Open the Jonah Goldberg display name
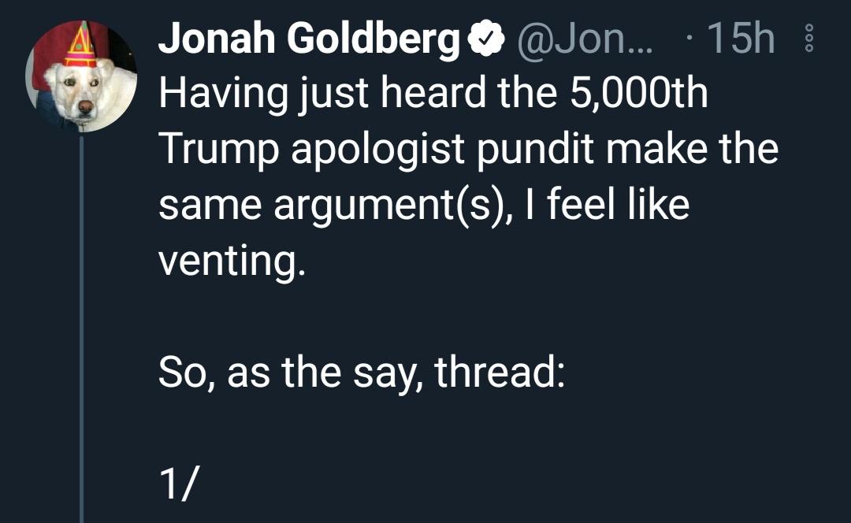The height and width of the screenshot is (523, 851). [x=310, y=39]
